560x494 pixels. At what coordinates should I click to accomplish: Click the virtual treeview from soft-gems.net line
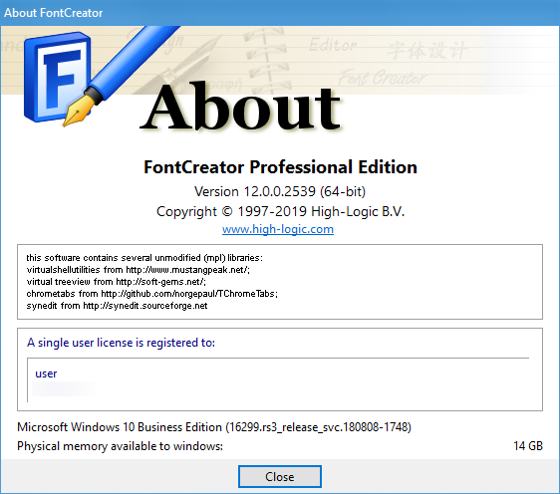[116, 282]
